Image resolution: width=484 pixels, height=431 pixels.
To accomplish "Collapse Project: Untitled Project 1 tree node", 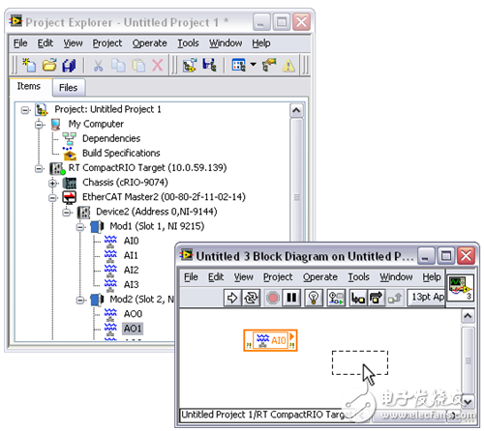I will click(x=25, y=110).
